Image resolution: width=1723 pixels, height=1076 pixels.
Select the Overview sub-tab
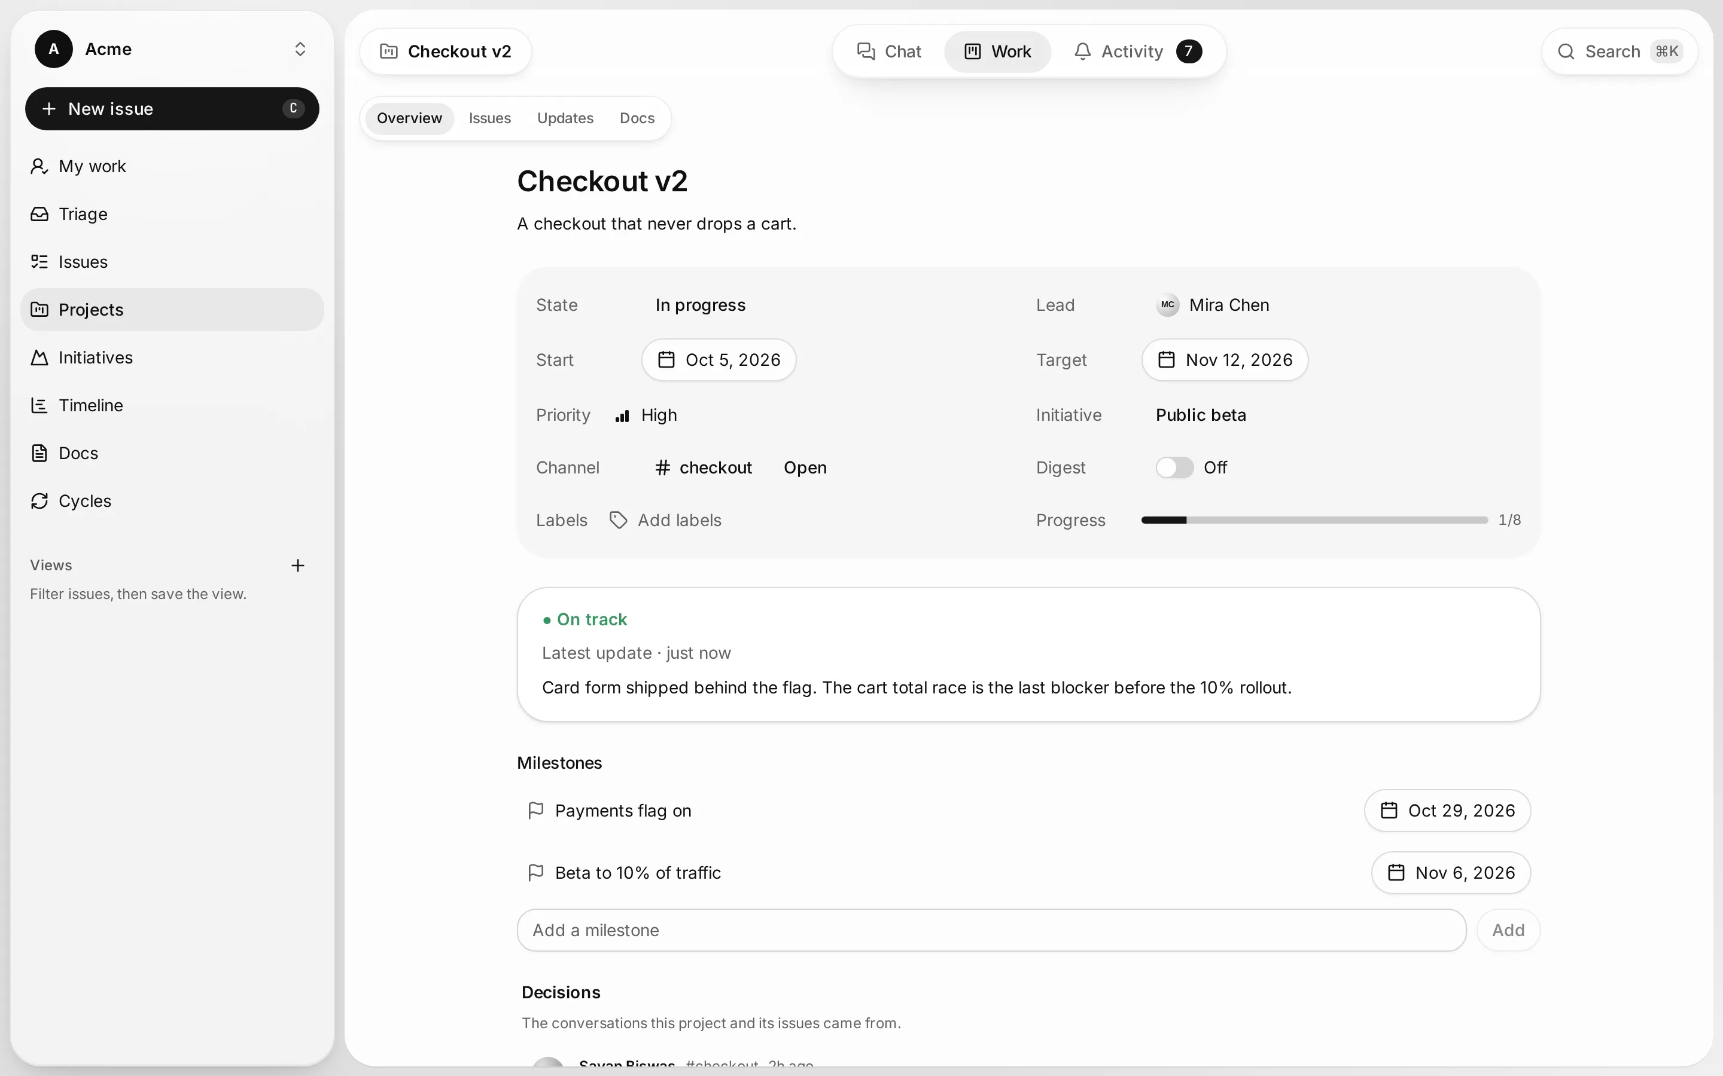409,118
